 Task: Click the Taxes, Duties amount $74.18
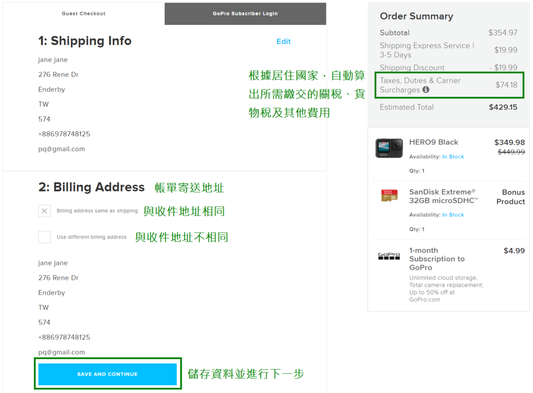(x=506, y=85)
